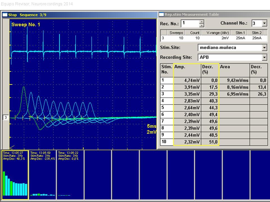Click the yellow arrow below the waveform
The image size is (270, 202).
(x=12, y=147)
